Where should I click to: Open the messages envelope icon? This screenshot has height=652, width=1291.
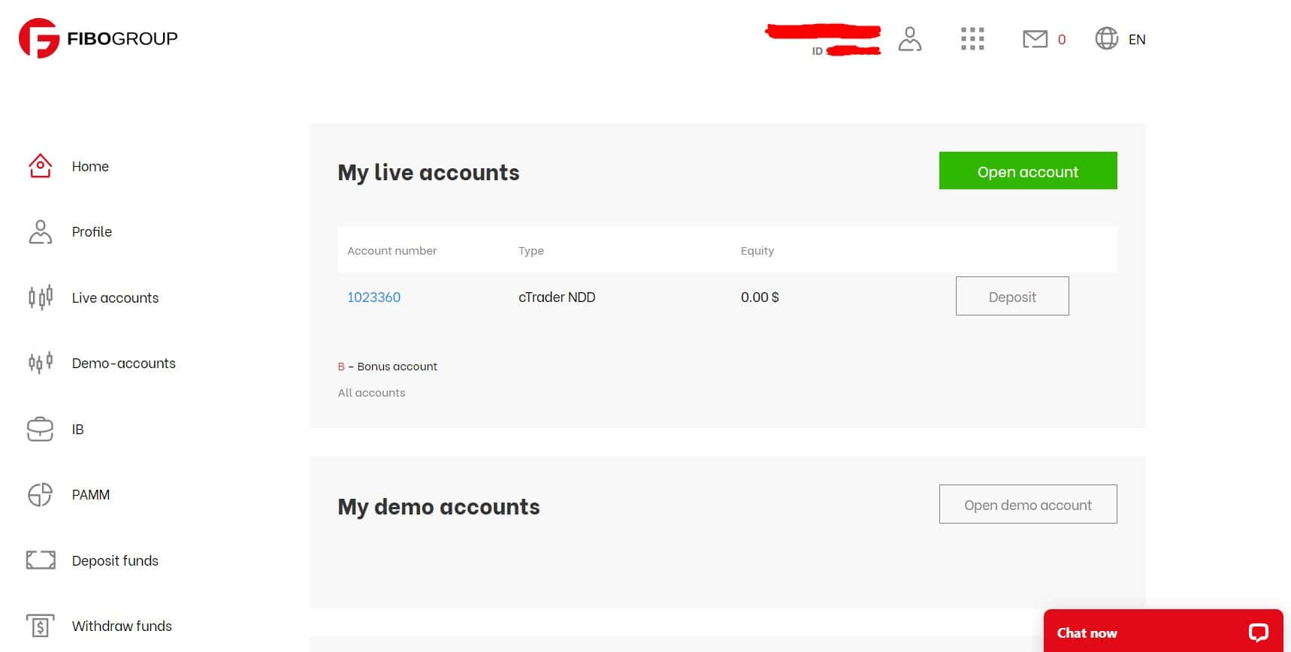click(x=1035, y=39)
